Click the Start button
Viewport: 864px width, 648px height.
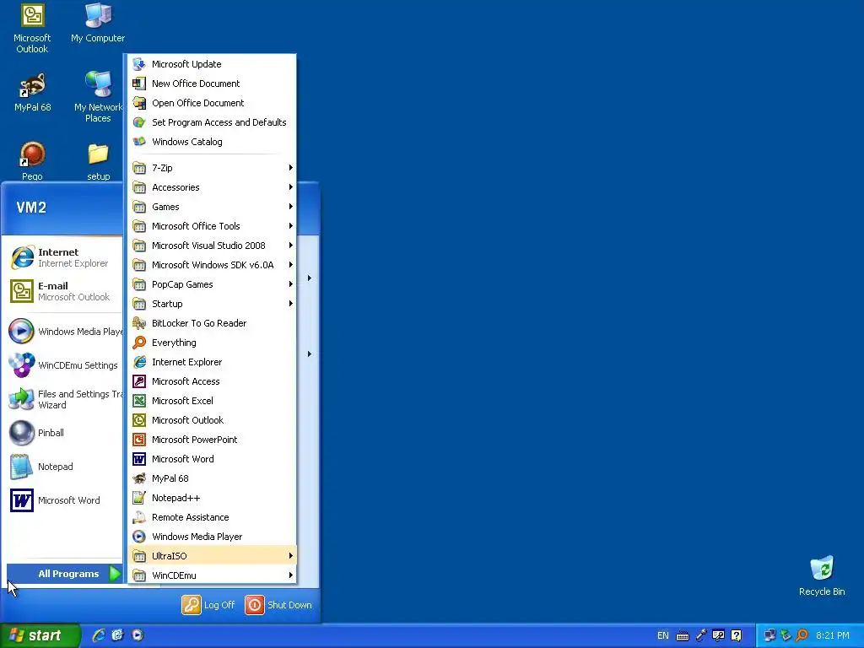click(40, 635)
